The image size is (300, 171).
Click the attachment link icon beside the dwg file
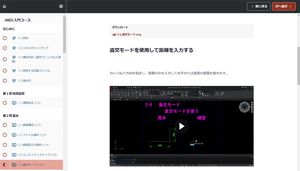coord(114,35)
